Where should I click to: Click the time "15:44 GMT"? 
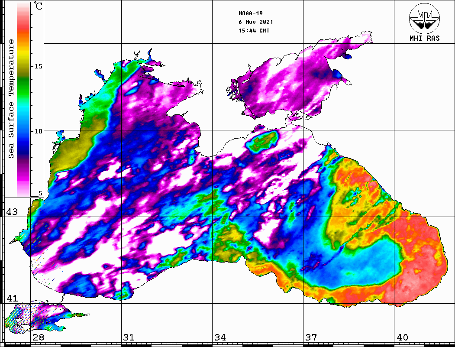coord(254,30)
